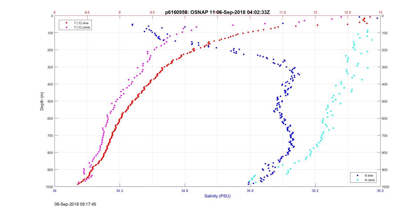Click '300' on the left depth axis
Viewport: 420px width, 210px height.
tap(50, 67)
